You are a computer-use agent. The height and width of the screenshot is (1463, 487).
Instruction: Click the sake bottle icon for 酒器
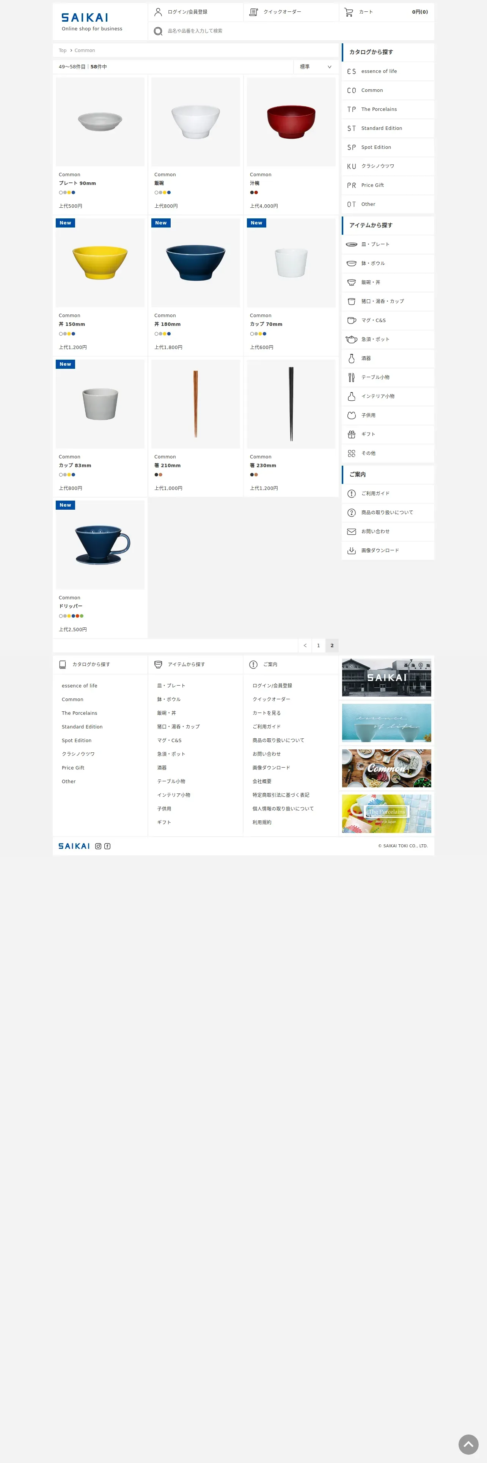coord(352,359)
